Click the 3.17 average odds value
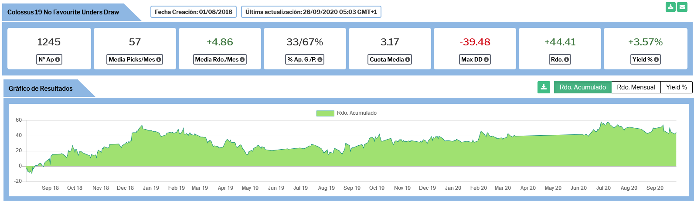Image resolution: width=694 pixels, height=202 pixels. [x=390, y=42]
